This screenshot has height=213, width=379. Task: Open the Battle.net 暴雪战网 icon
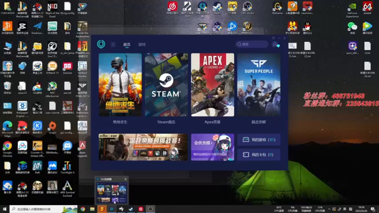[x=232, y=28]
